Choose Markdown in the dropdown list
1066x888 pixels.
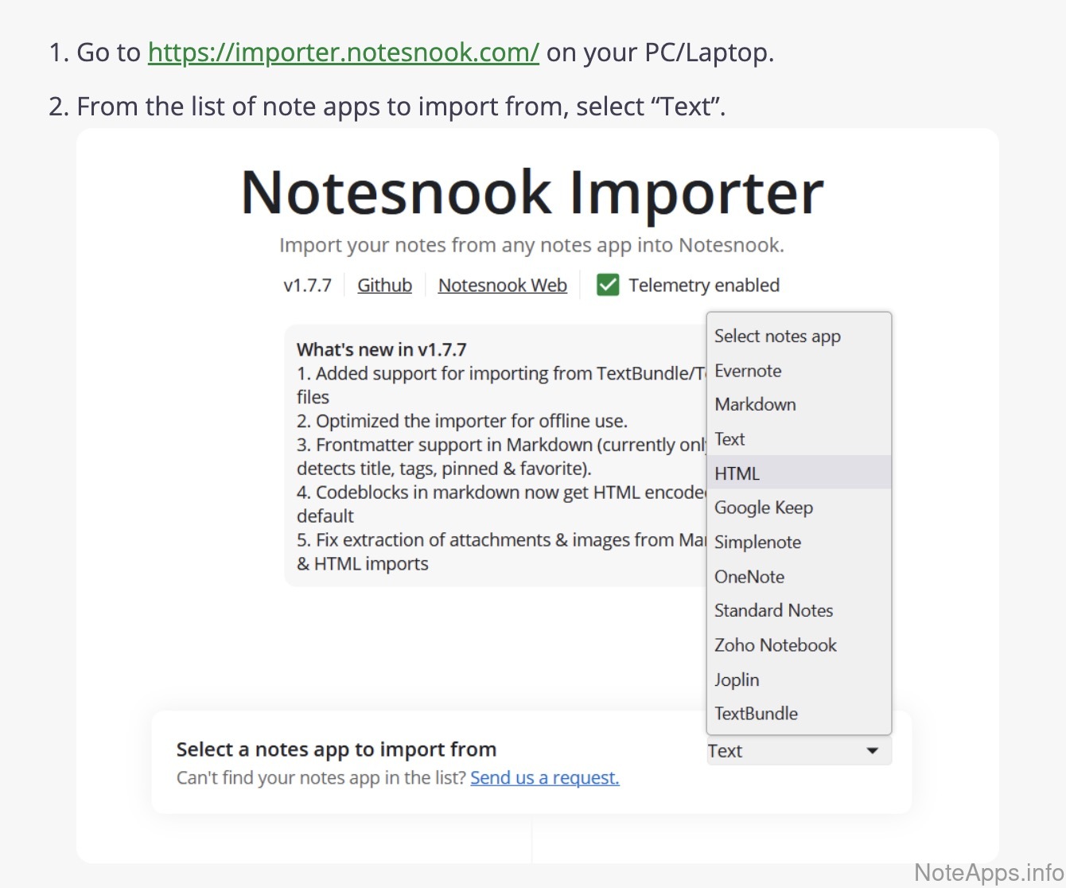pos(755,404)
